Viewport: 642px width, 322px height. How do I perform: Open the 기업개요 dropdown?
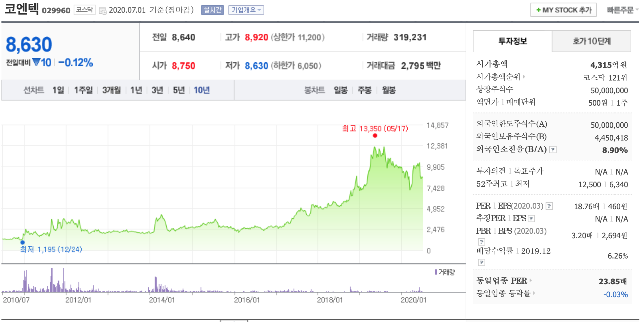pos(246,10)
